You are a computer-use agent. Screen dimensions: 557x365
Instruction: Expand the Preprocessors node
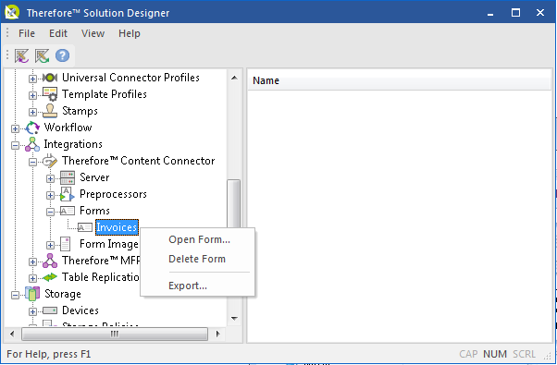(x=50, y=195)
